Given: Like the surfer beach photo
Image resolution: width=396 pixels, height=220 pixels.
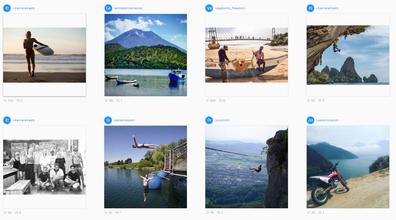Looking at the screenshot, I should click(x=5, y=101).
